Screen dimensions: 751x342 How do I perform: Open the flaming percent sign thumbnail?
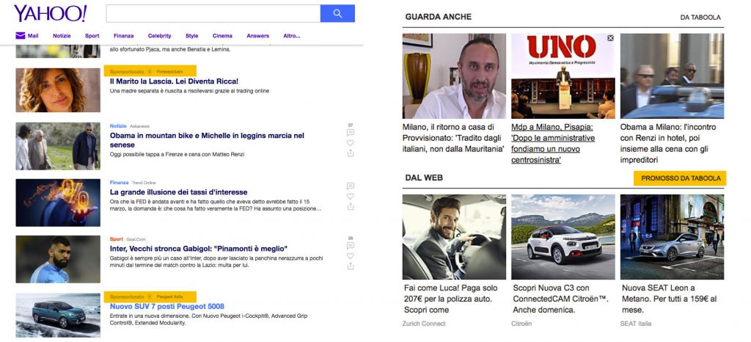point(58,203)
